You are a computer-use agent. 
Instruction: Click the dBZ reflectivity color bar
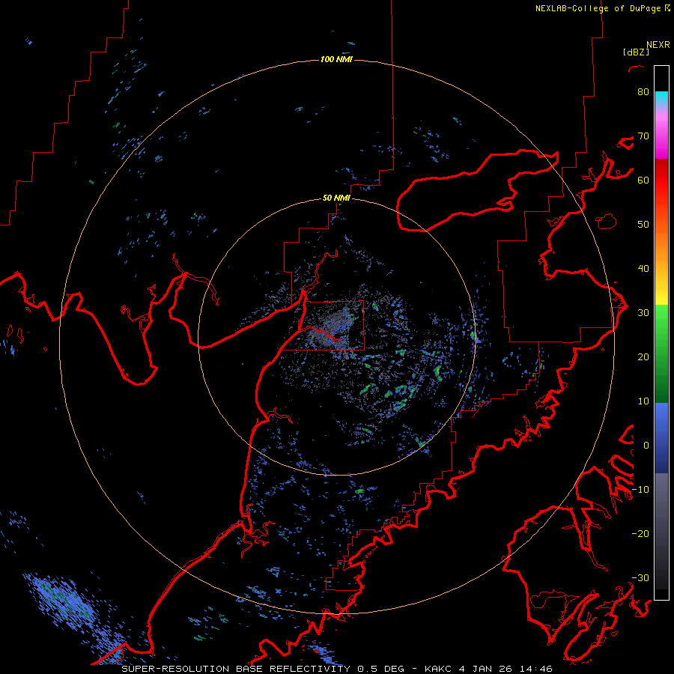[661, 333]
